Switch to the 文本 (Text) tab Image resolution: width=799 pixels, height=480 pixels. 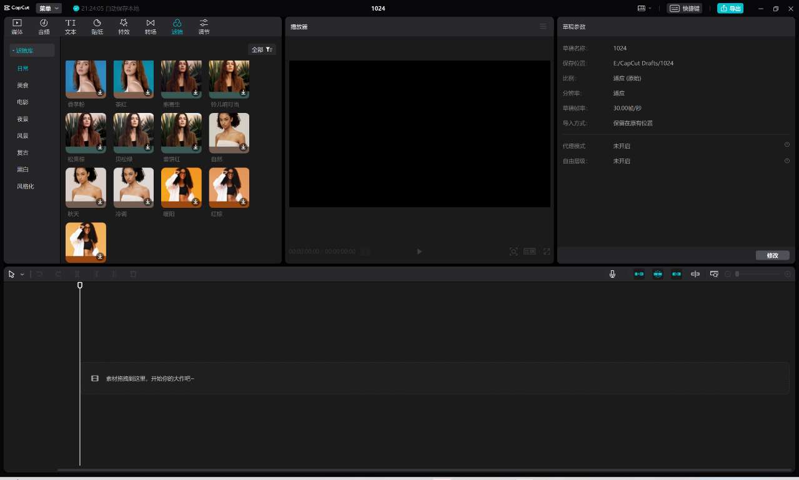[x=71, y=26]
